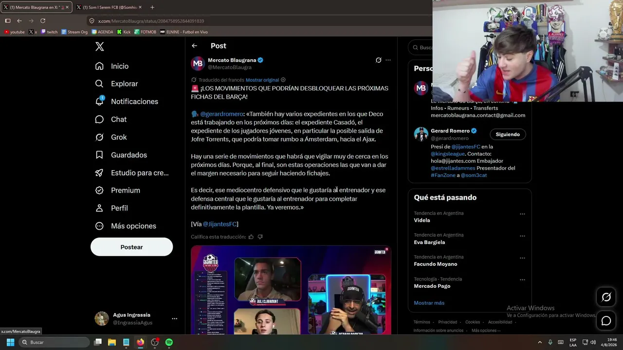Open the @estrelladammes link
The image size is (623, 350).
pyautogui.click(x=453, y=168)
